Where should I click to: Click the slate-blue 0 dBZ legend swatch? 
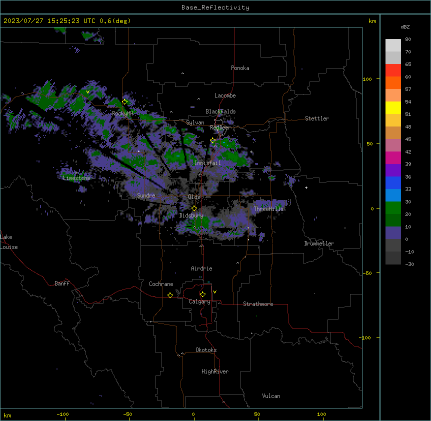pos(393,233)
